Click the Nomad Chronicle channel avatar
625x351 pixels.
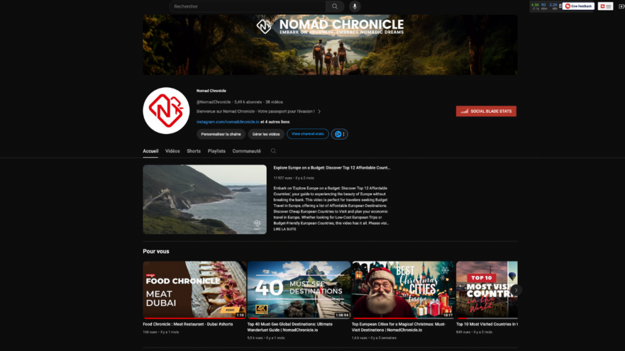coord(166,111)
